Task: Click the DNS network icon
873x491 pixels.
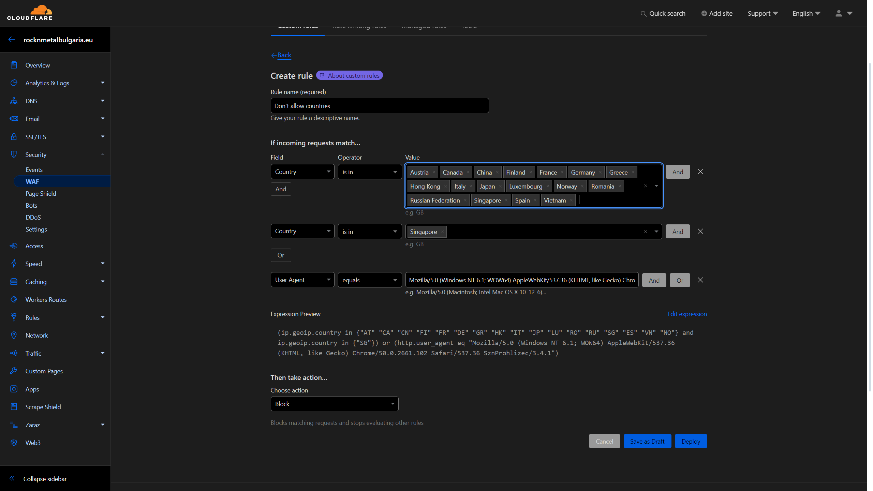Action: (14, 101)
